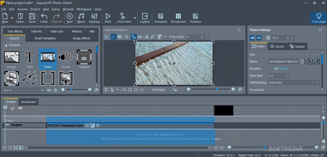Open the Actions menu
The height and width of the screenshot is (157, 327).
(22, 9)
